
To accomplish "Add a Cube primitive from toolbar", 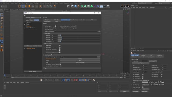I will (76, 6).
